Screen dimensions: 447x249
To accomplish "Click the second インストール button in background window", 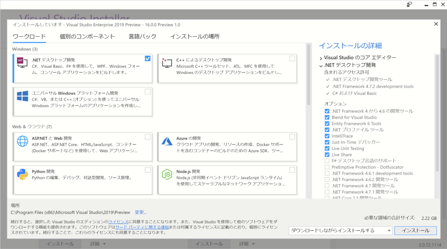I will click(209, 244).
